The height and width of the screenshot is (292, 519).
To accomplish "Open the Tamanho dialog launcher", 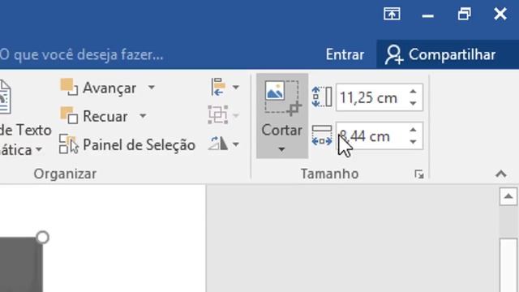I will [x=419, y=174].
